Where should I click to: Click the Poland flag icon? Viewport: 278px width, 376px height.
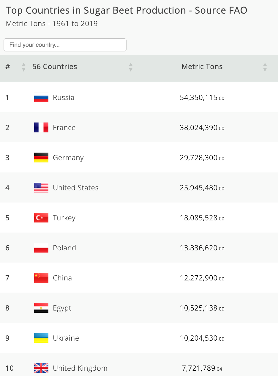pyautogui.click(x=41, y=248)
